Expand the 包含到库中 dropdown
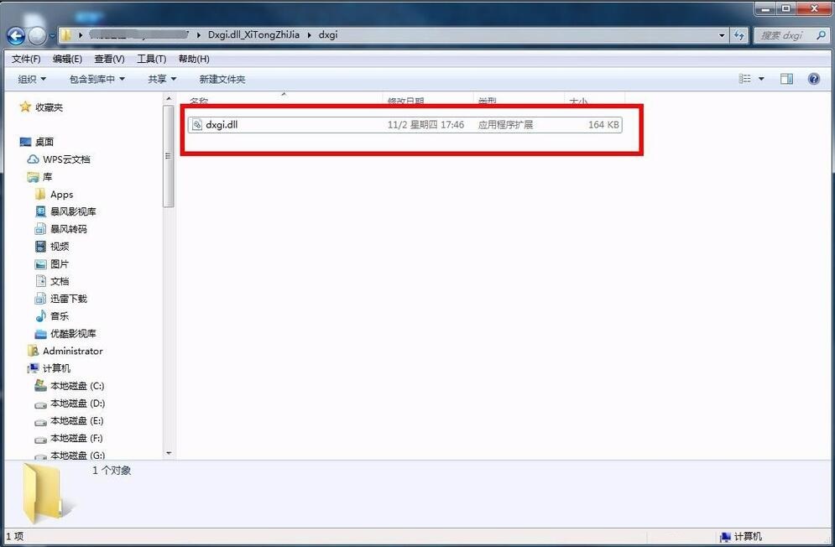 click(97, 80)
